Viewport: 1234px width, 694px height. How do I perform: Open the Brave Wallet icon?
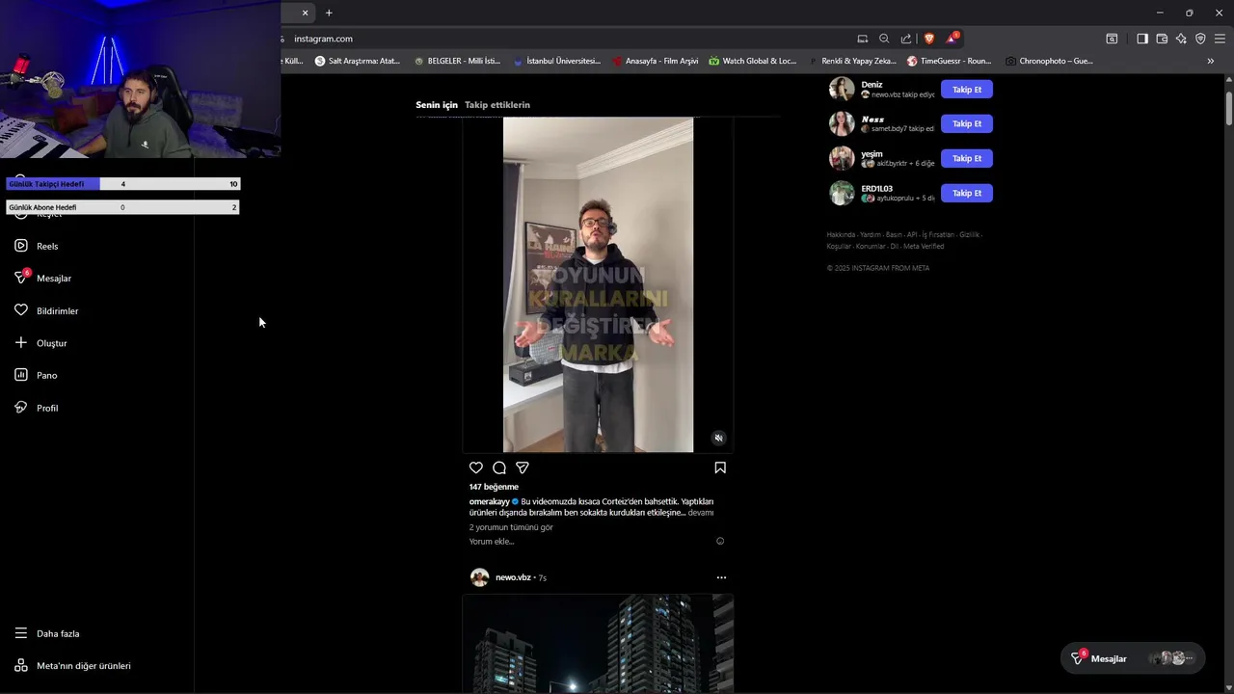(x=1162, y=39)
